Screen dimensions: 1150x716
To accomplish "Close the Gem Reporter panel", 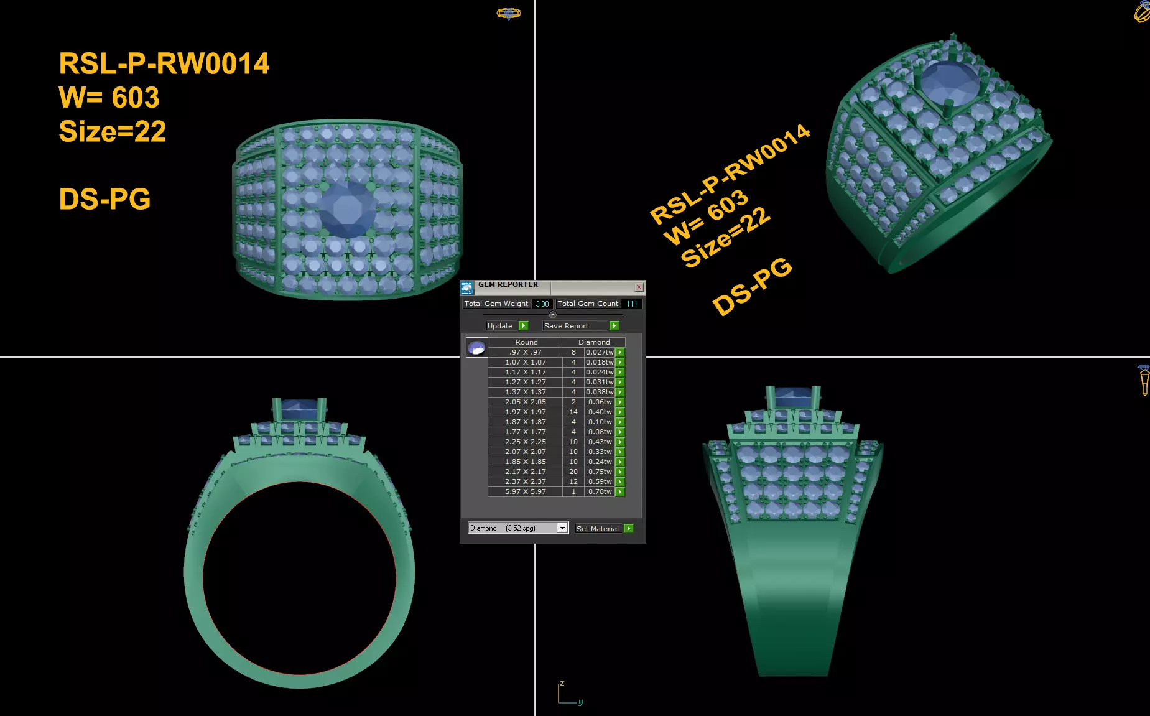I will tap(639, 287).
